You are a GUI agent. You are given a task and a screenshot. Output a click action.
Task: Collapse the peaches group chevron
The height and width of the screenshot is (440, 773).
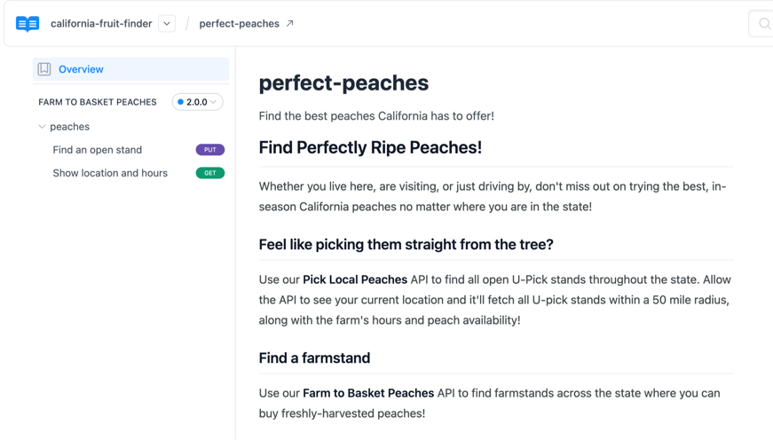(x=42, y=127)
